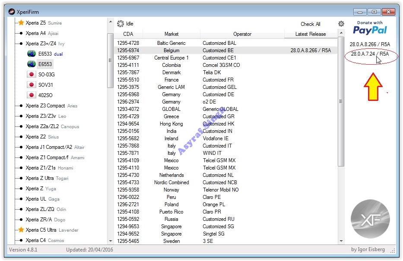Select the Belgium Customized BE row

225,50
